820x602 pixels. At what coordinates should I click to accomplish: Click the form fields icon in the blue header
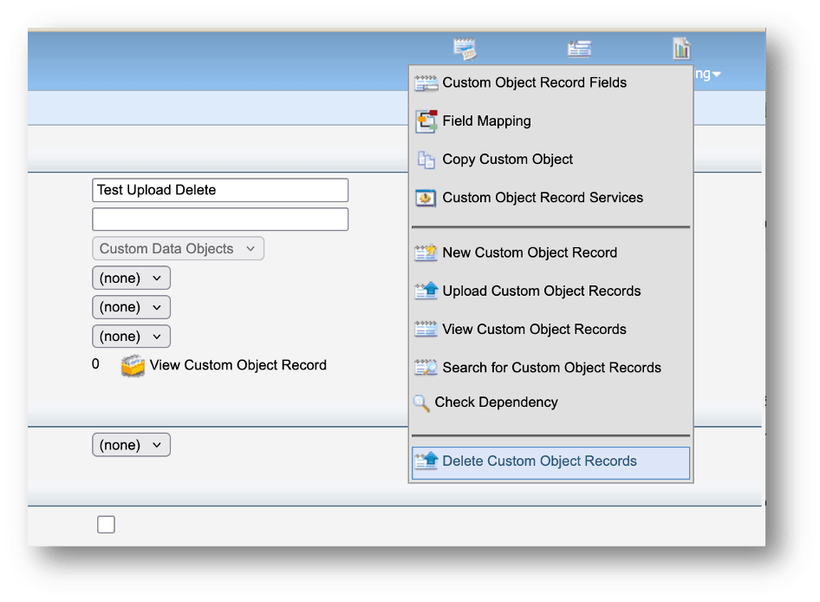click(x=579, y=49)
